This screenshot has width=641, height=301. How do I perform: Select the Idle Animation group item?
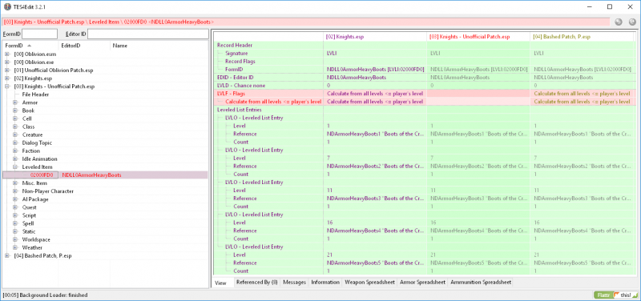pos(39,159)
